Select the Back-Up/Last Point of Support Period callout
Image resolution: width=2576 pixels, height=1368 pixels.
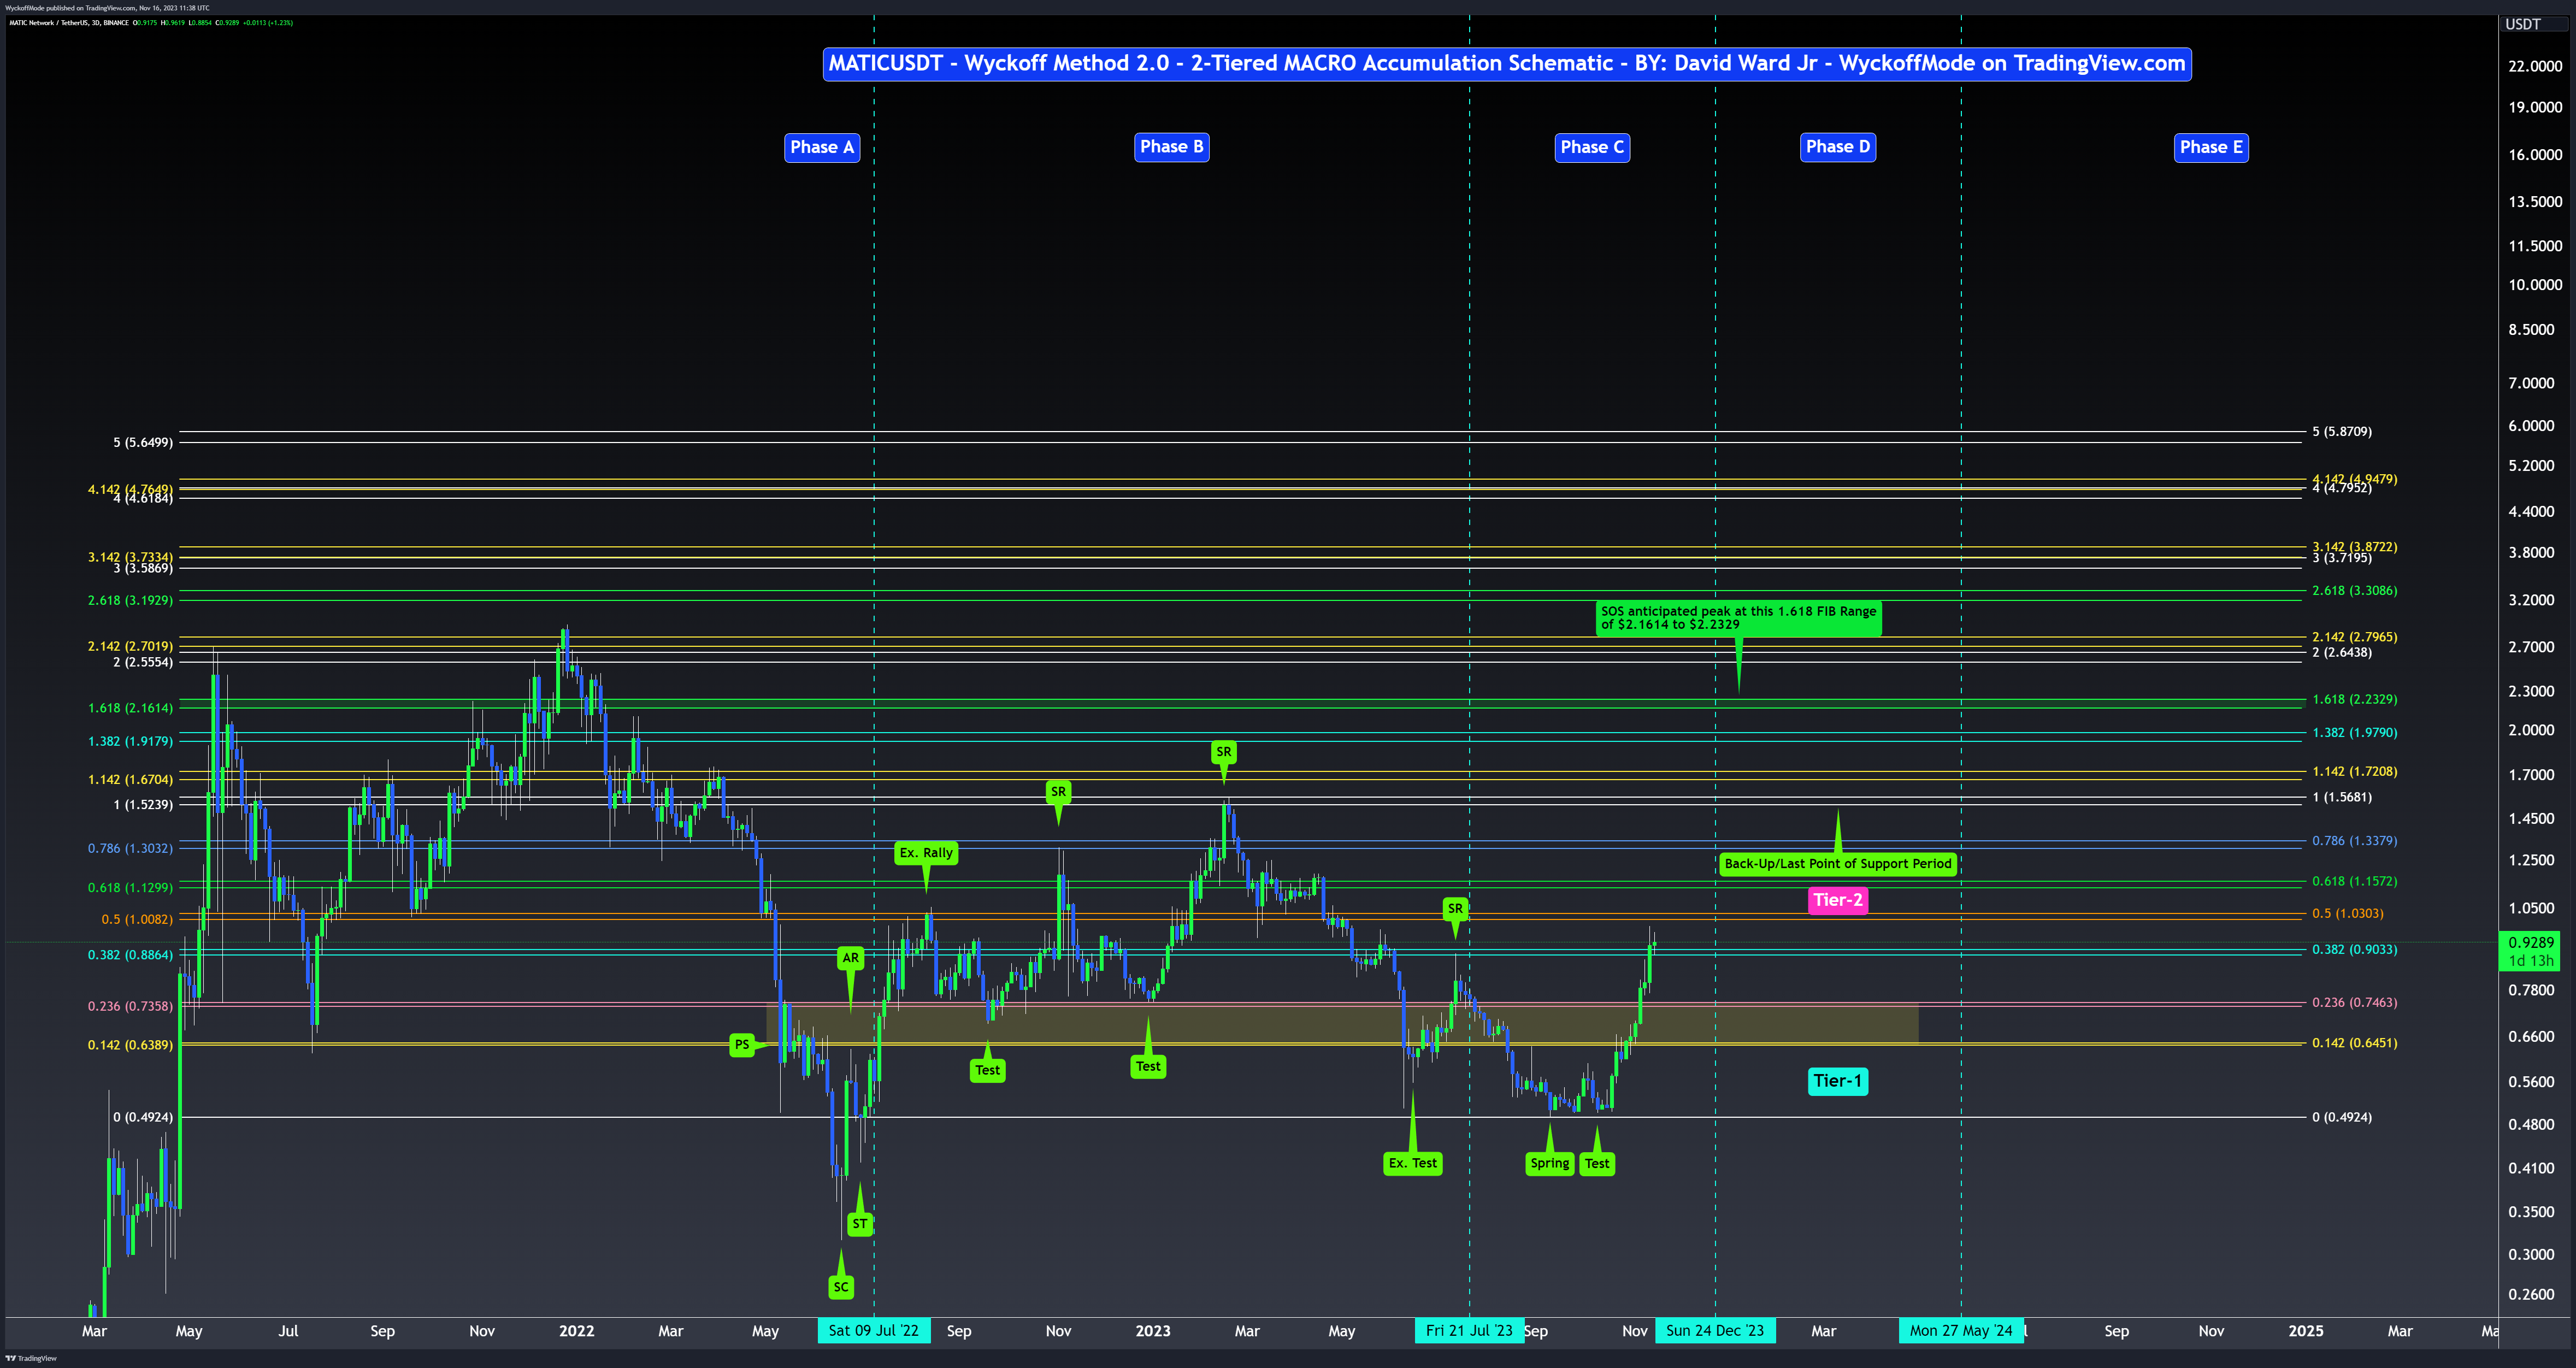pyautogui.click(x=1838, y=864)
